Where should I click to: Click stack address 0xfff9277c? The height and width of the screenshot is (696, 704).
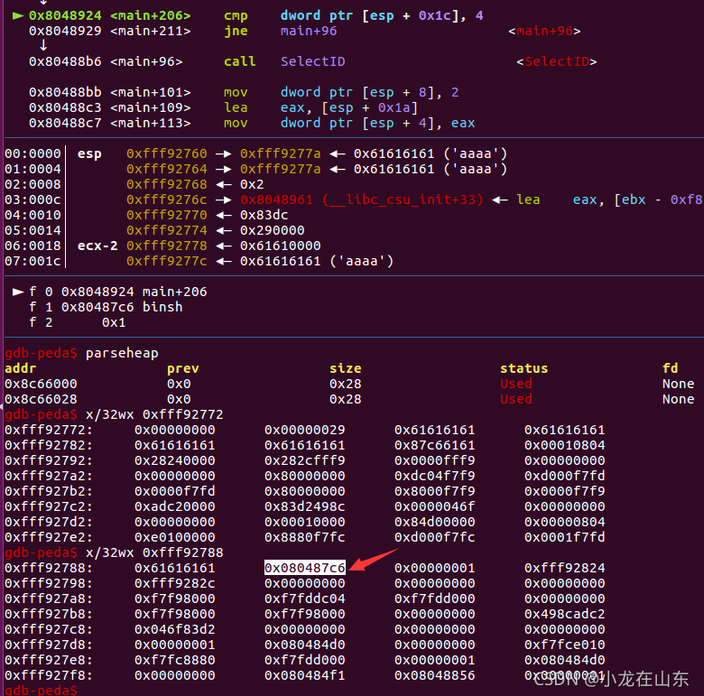[167, 261]
